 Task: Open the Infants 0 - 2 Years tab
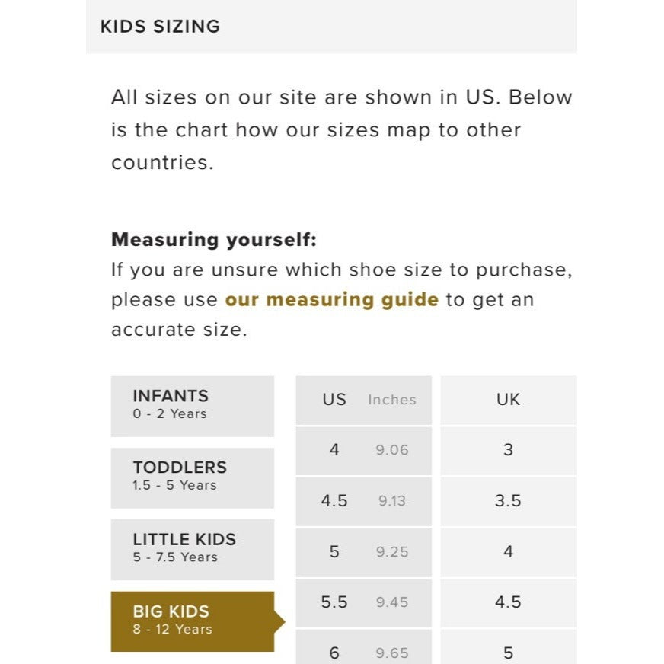tap(192, 405)
